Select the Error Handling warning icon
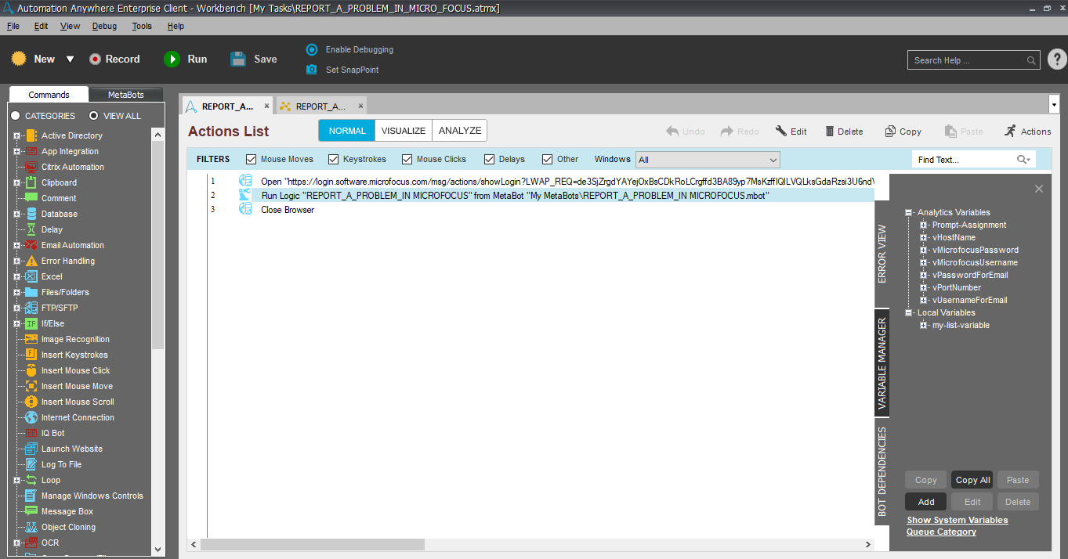The image size is (1068, 559). point(31,261)
